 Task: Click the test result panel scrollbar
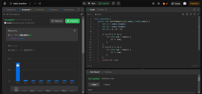199,79
